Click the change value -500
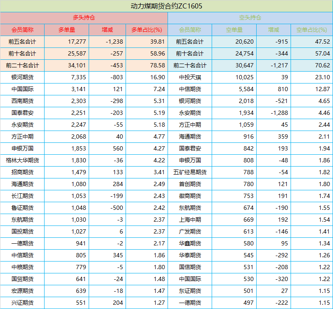The image size is (333, 309). coord(117,208)
